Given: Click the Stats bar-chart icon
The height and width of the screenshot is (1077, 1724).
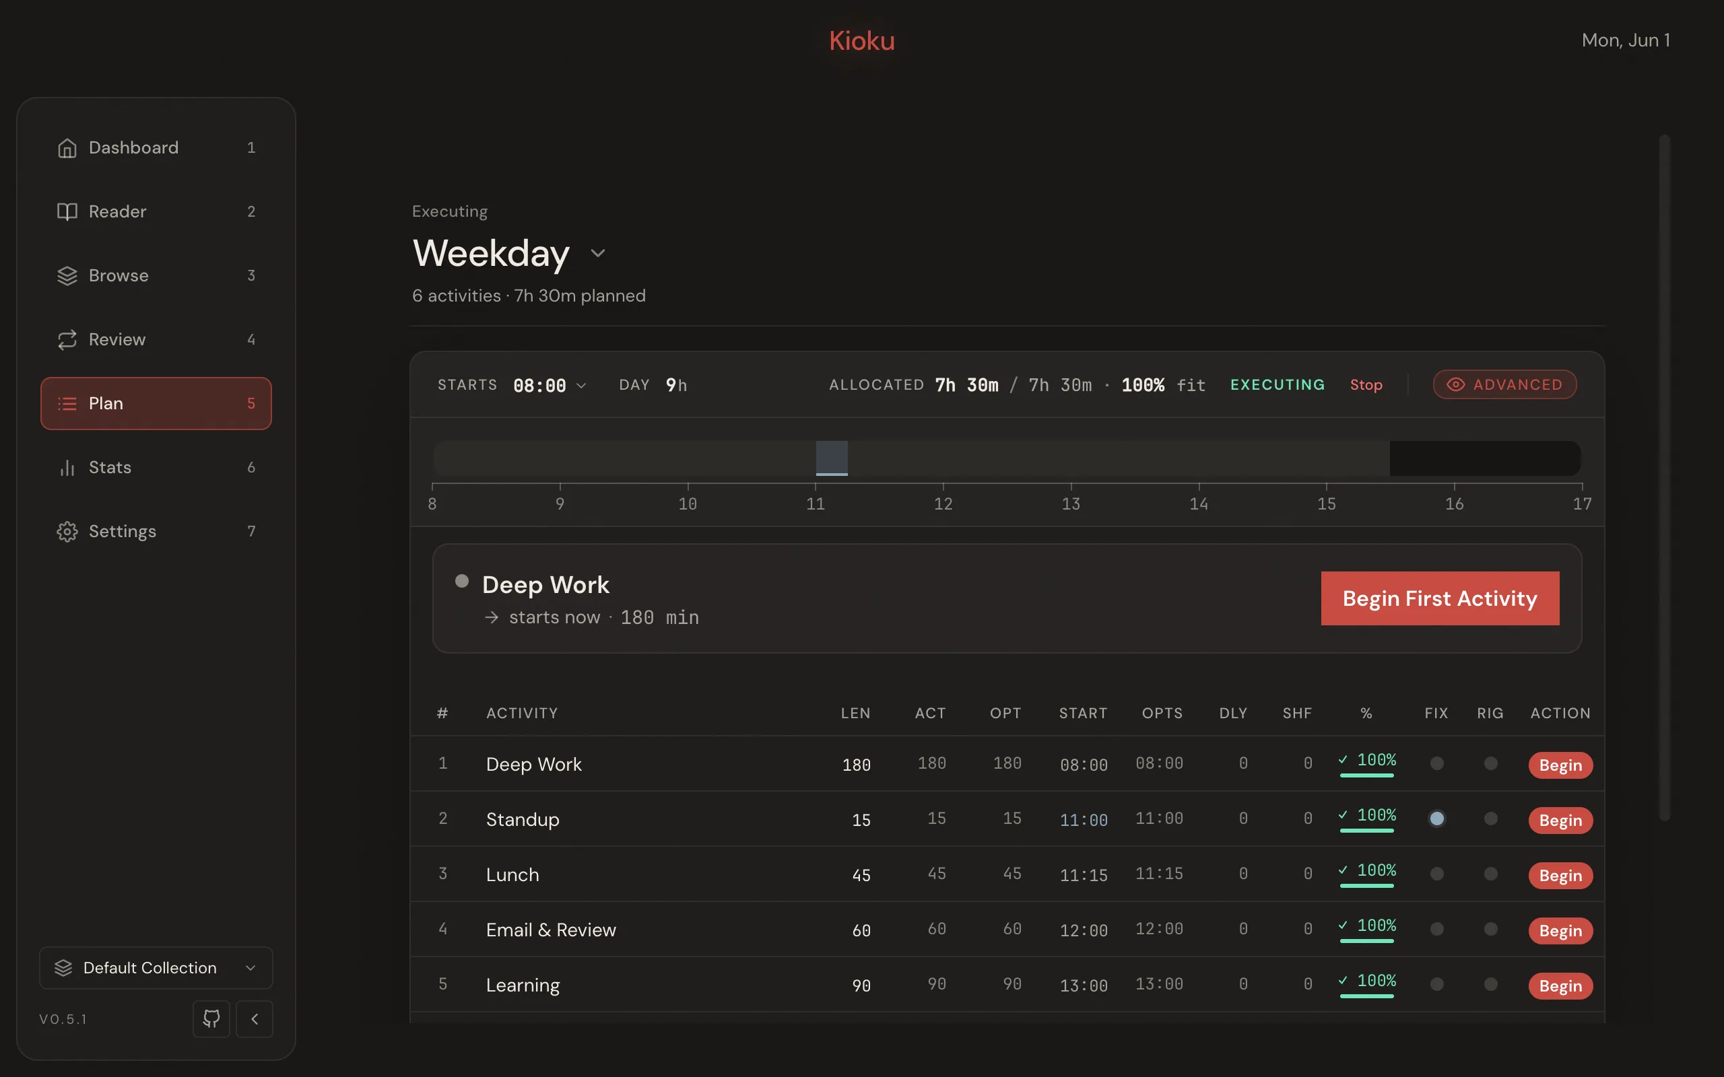Looking at the screenshot, I should pos(67,467).
